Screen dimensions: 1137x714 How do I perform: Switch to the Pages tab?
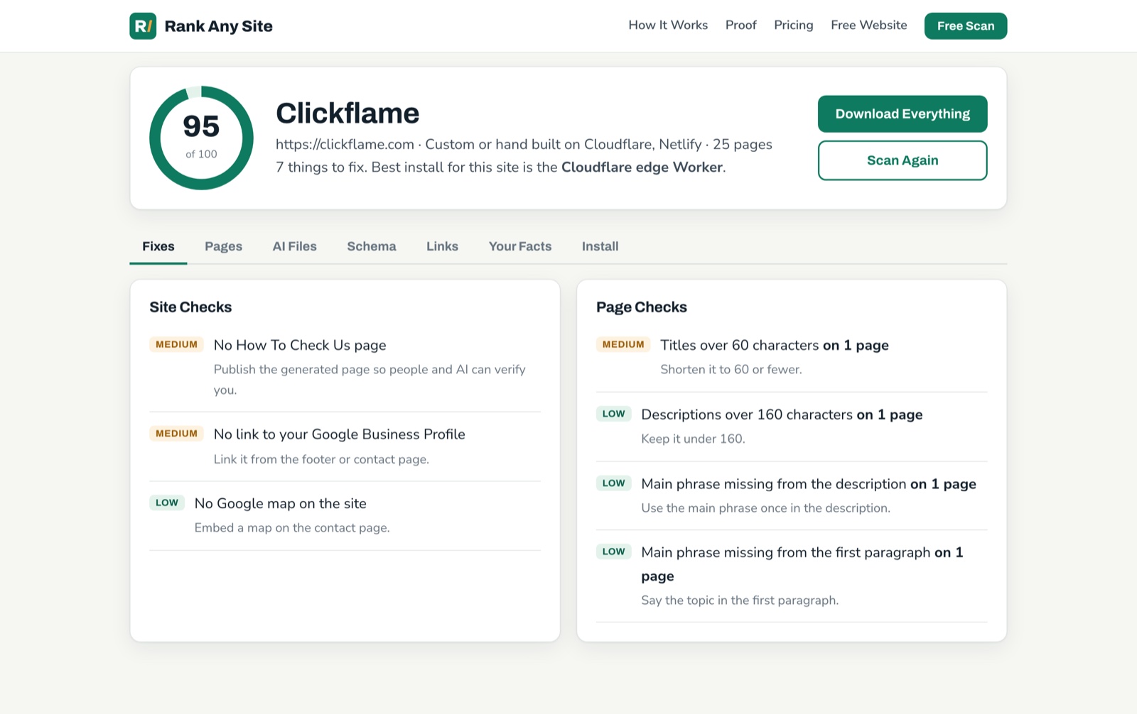(x=223, y=246)
